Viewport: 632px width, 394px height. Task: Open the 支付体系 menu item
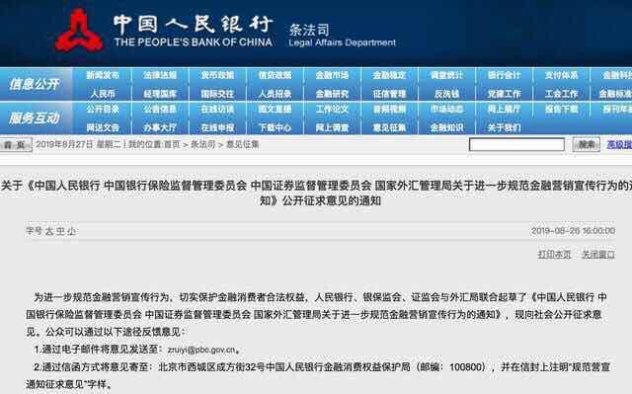click(x=562, y=75)
